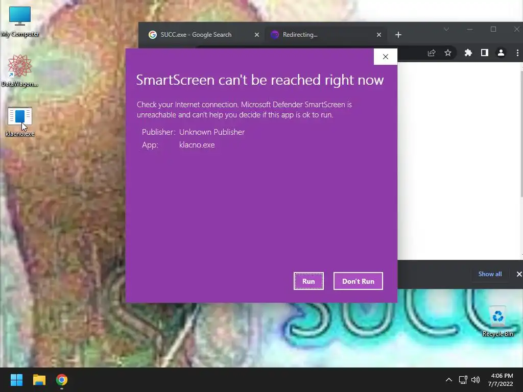Minimize the Chrome window
Viewport: 523px width, 392px height.
click(470, 29)
